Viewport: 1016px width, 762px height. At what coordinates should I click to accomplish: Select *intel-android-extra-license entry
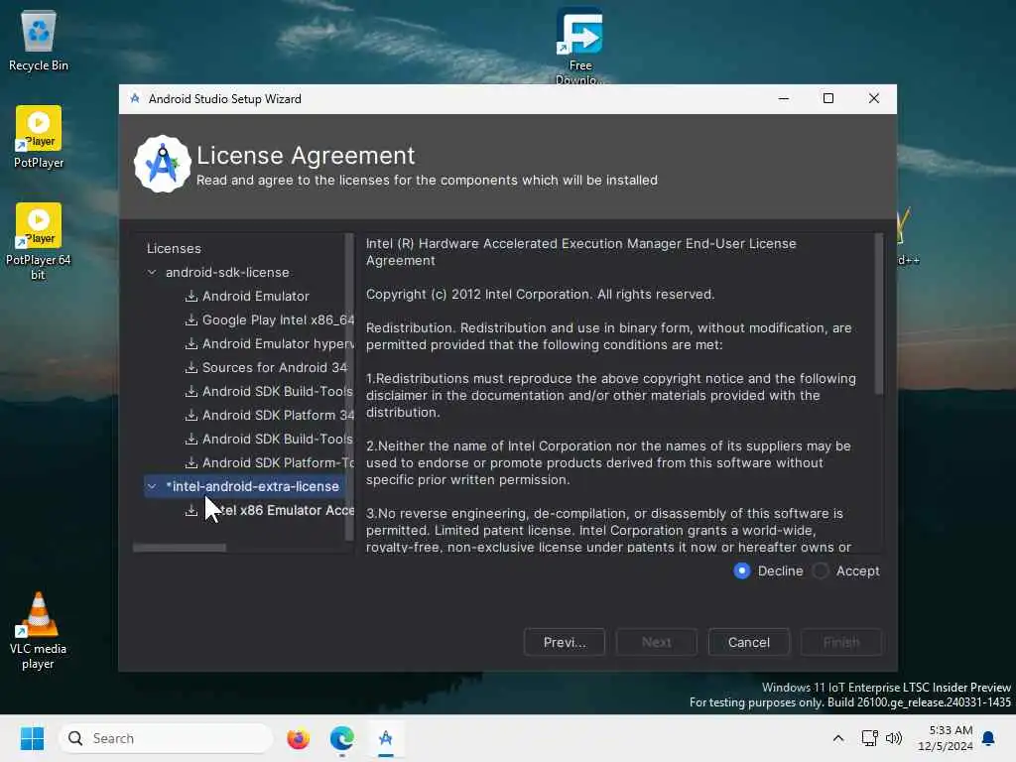pos(252,486)
